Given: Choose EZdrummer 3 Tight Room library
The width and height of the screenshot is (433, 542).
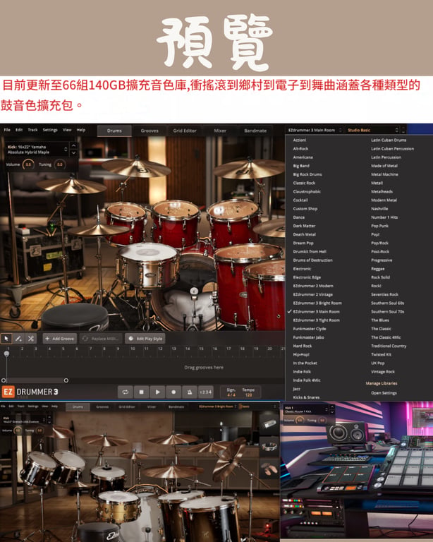Looking at the screenshot, I should [317, 320].
